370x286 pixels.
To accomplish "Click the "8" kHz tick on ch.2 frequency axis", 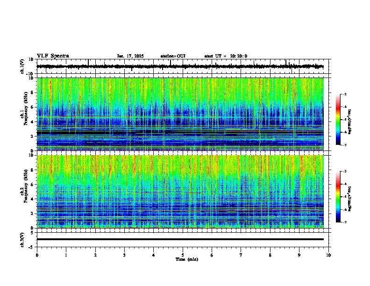I will point(32,170).
